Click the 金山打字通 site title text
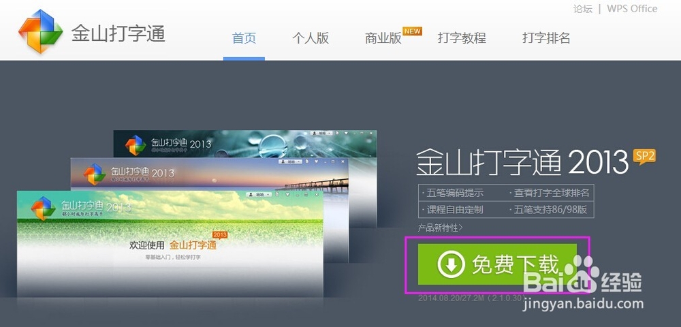The height and width of the screenshot is (327, 681). coord(118,33)
